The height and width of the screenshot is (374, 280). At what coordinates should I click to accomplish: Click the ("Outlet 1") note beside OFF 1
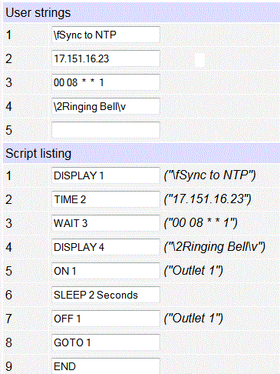click(193, 319)
